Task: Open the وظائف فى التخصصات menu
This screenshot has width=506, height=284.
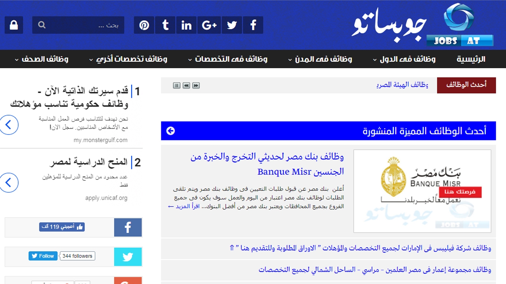Action: click(x=228, y=59)
